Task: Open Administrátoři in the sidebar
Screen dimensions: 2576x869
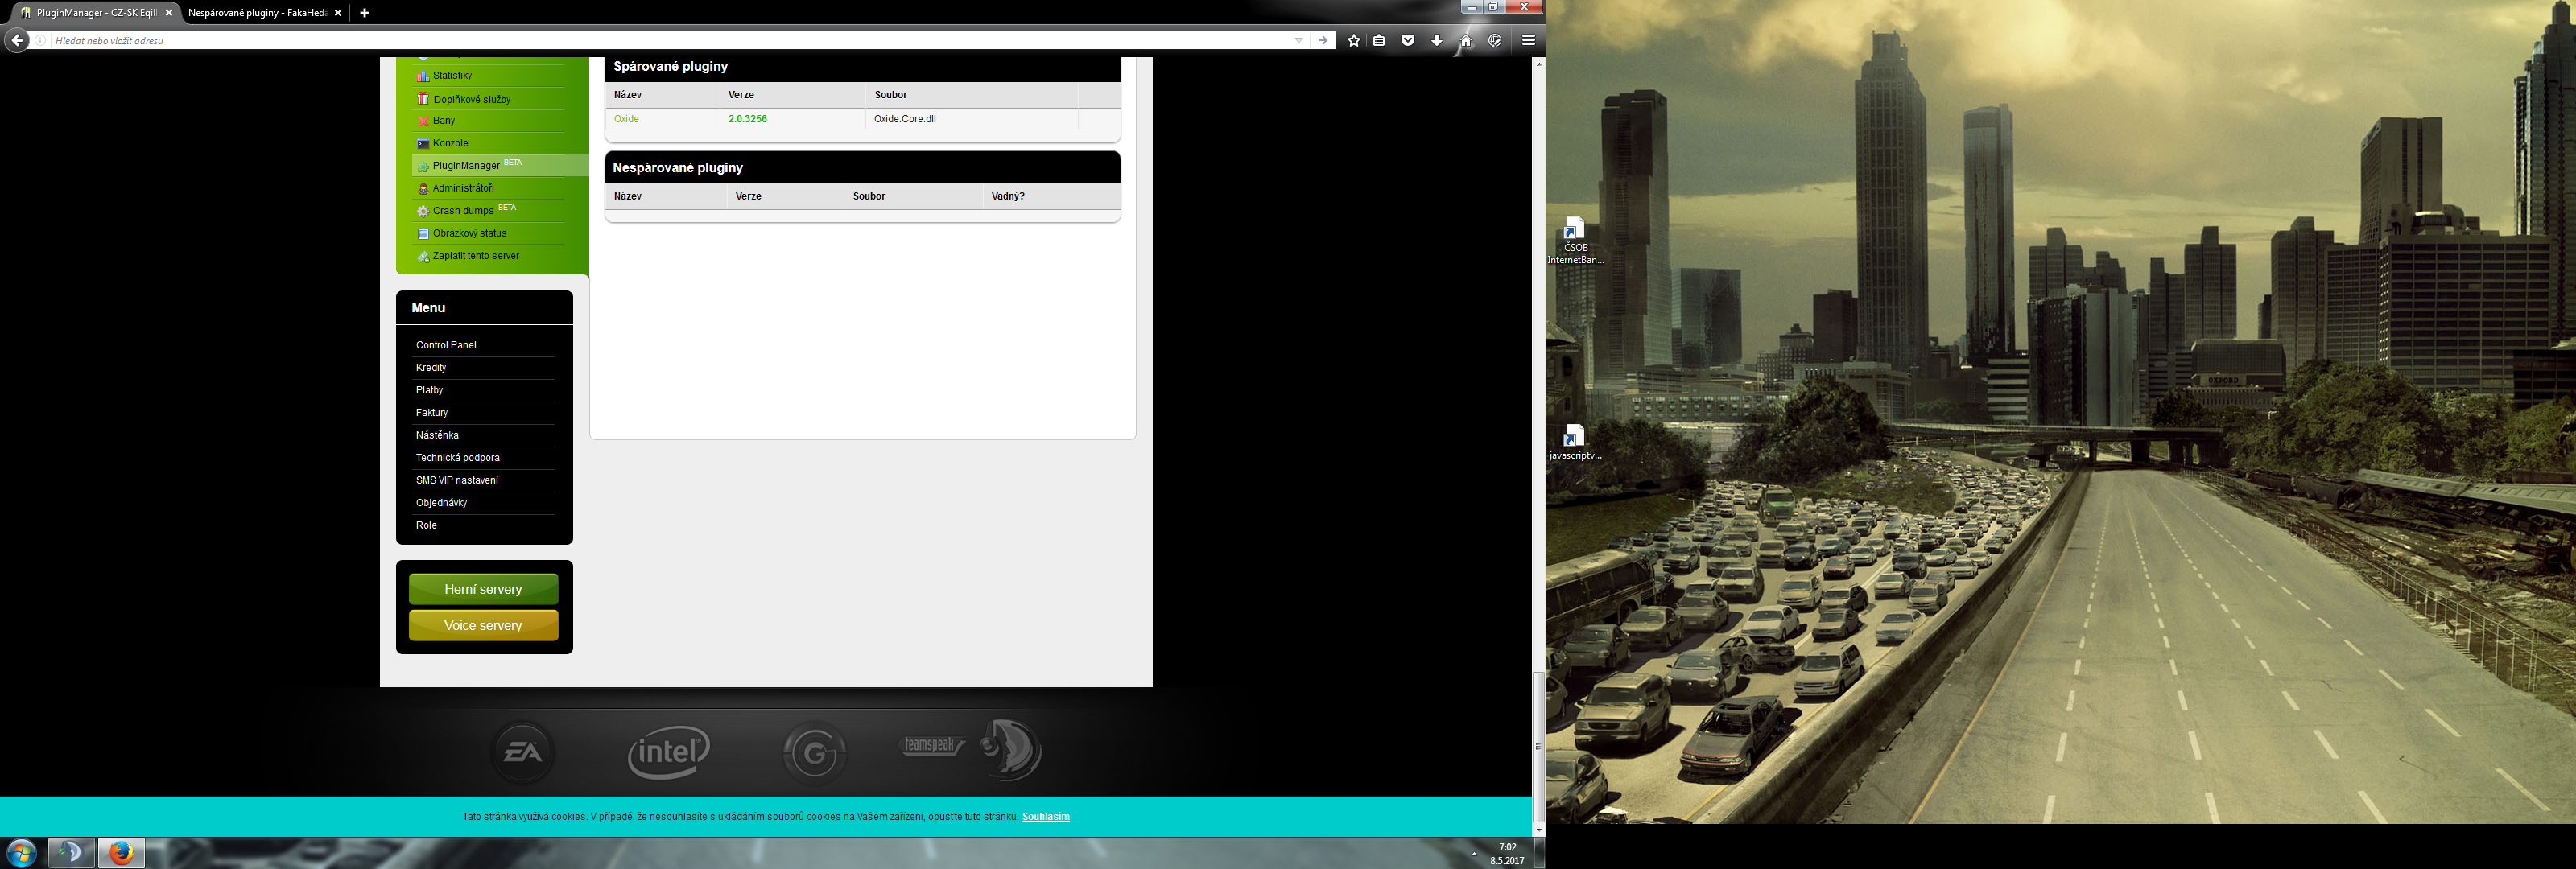Action: (x=463, y=188)
